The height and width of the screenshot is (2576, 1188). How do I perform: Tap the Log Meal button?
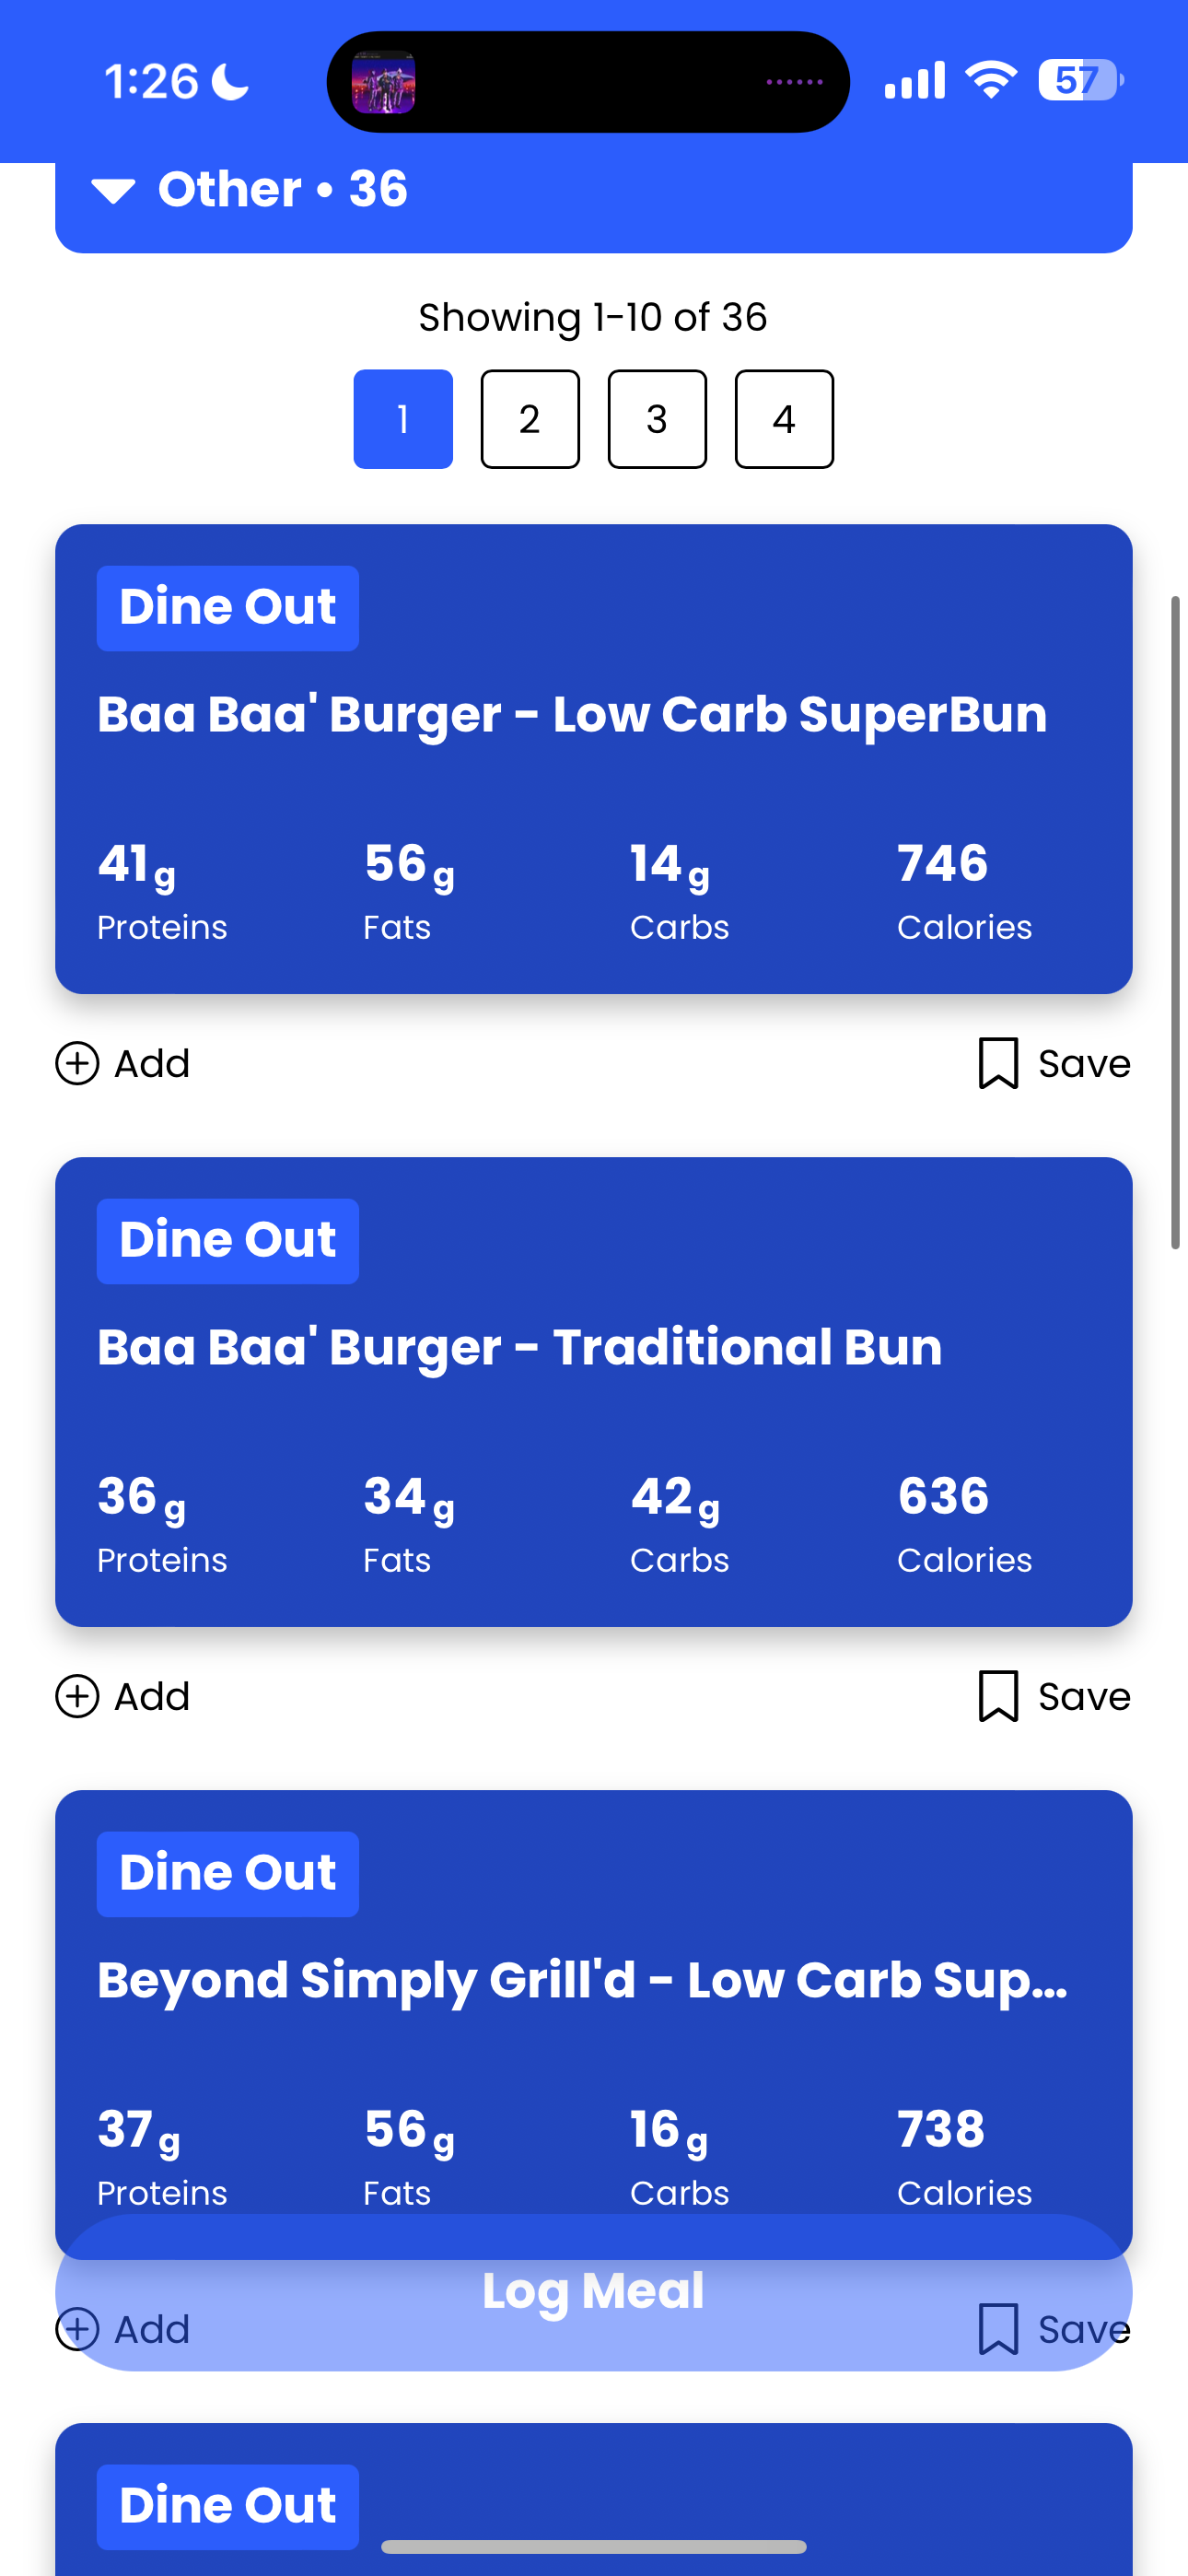tap(594, 2291)
